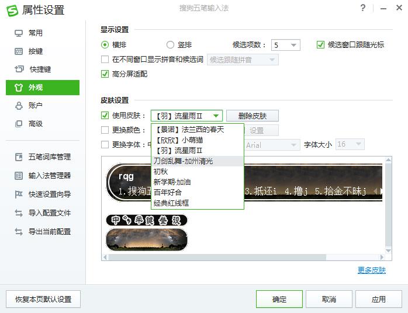Image resolution: width=408 pixels, height=313 pixels.
Task: Click the skin thumbnail landscape image
Action: coord(147,239)
